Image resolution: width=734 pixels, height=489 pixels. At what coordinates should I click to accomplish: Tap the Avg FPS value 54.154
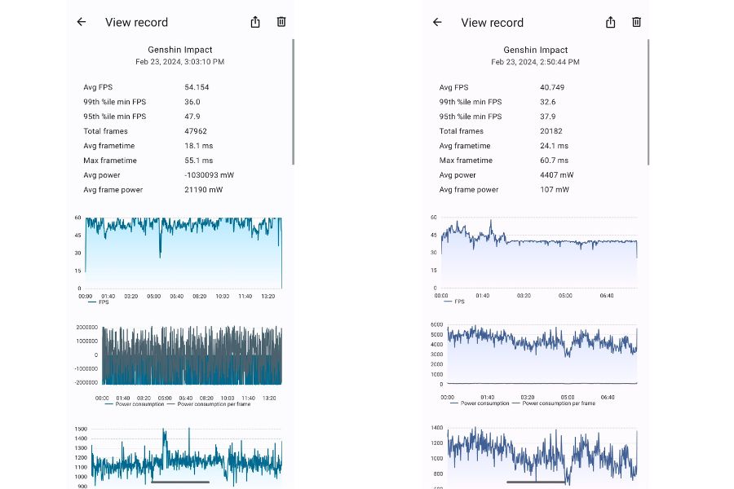[x=197, y=87]
